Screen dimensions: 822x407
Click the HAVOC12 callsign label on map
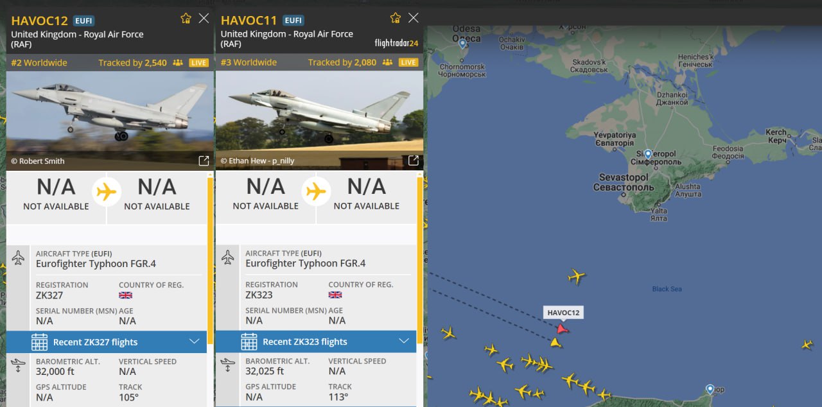point(563,313)
